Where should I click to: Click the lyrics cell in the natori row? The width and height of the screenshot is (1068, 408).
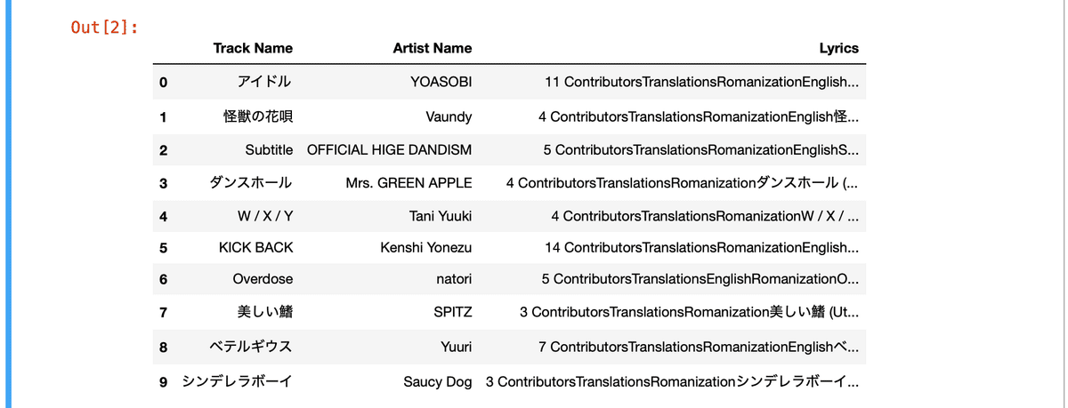point(700,279)
